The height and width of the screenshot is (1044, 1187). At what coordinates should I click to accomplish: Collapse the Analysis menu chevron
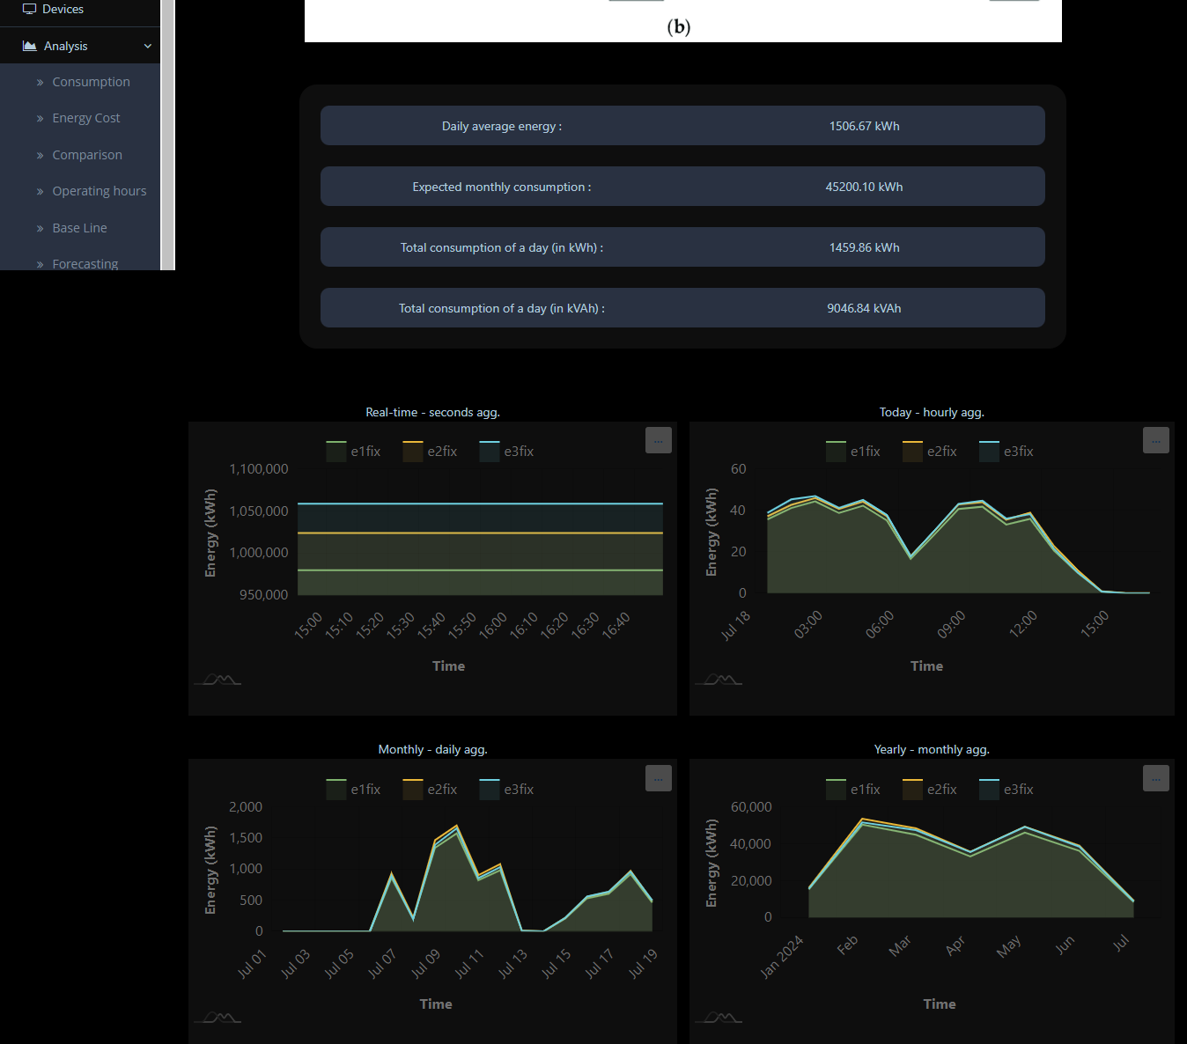click(x=148, y=46)
